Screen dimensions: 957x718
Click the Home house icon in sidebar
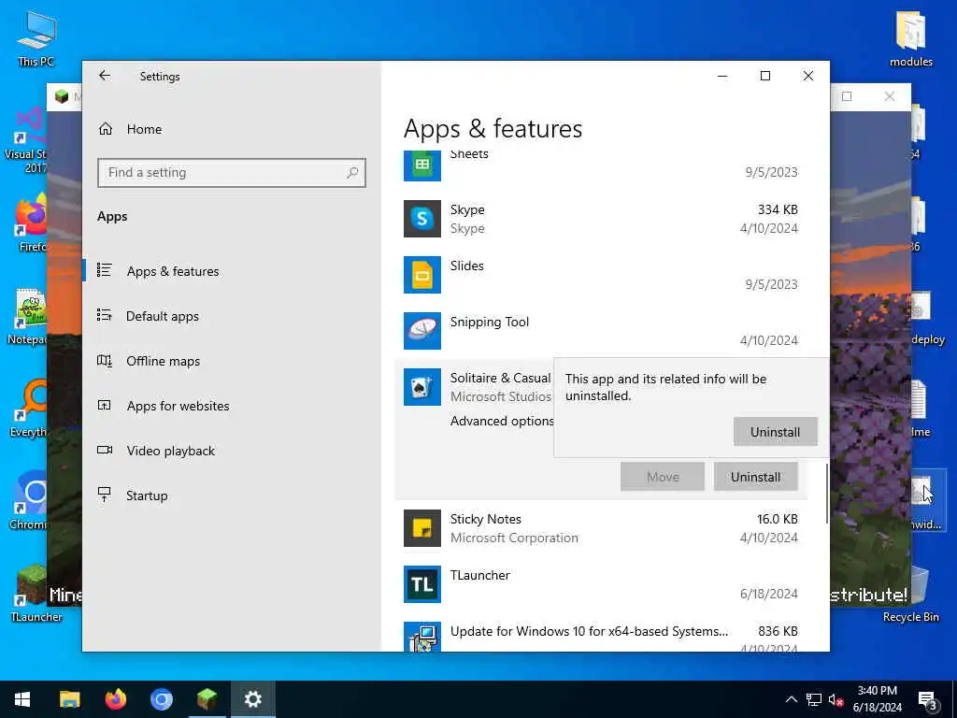click(106, 129)
